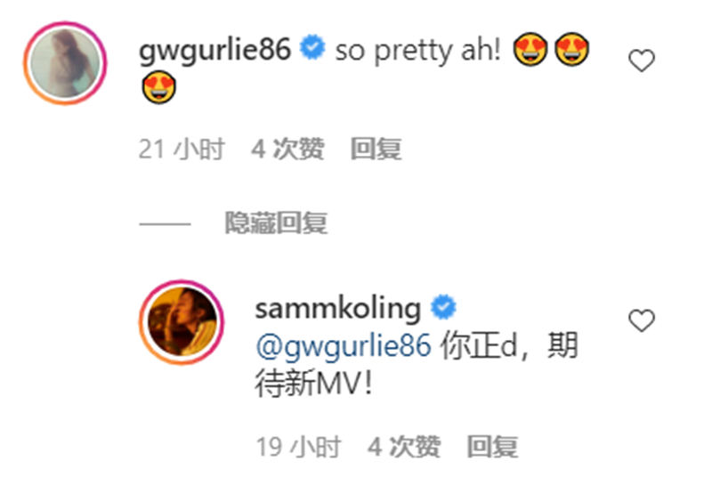Viewport: 712px width, 477px height.
Task: Click the verified badge next to sammkoling
Action: tap(443, 307)
